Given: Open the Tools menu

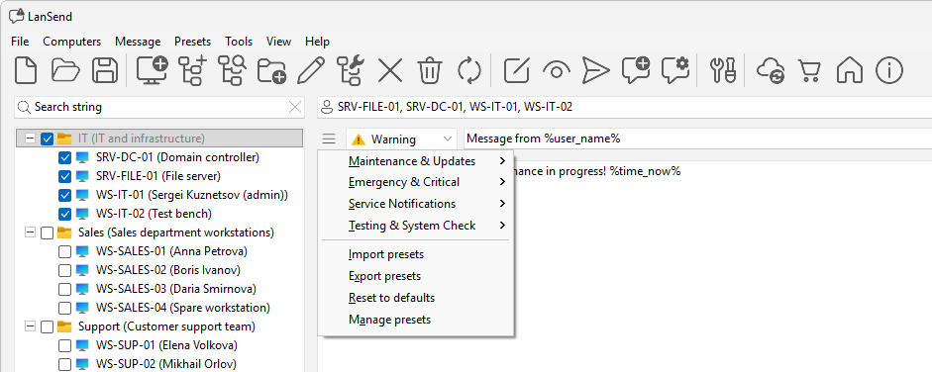Looking at the screenshot, I should pyautogui.click(x=239, y=42).
